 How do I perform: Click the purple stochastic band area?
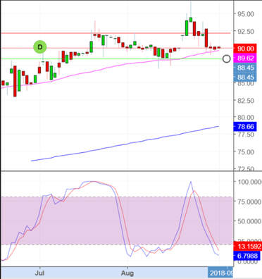point(116,221)
